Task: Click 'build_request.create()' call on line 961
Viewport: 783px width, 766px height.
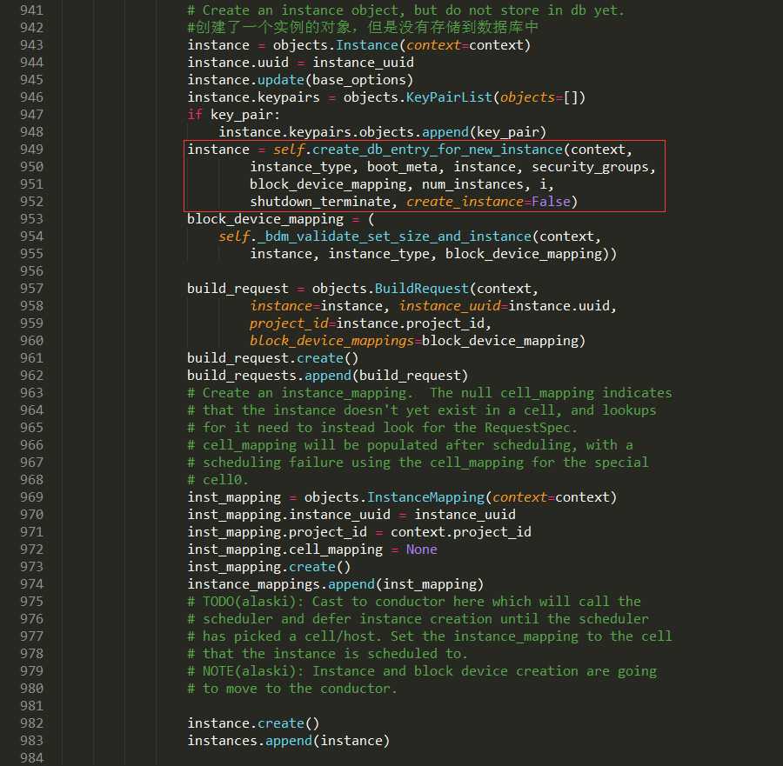Action: coord(272,358)
